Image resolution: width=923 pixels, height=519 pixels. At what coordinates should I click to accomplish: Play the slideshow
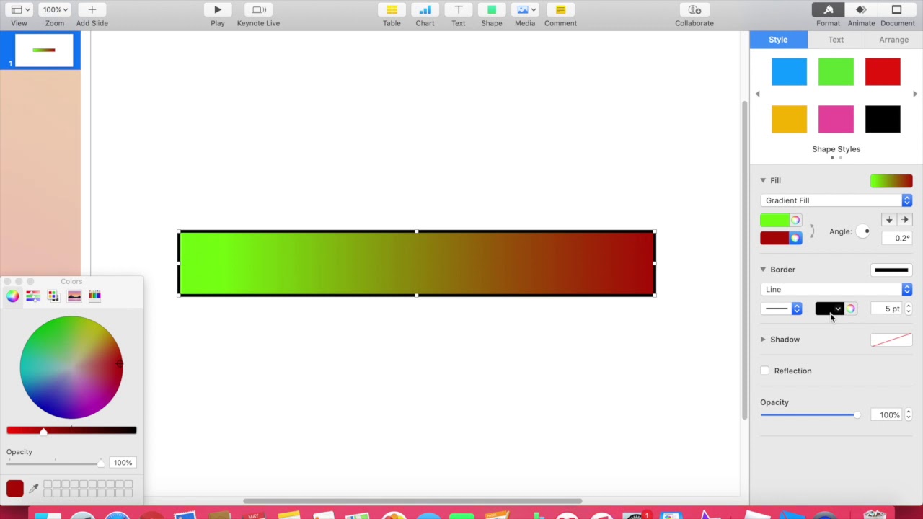[217, 9]
